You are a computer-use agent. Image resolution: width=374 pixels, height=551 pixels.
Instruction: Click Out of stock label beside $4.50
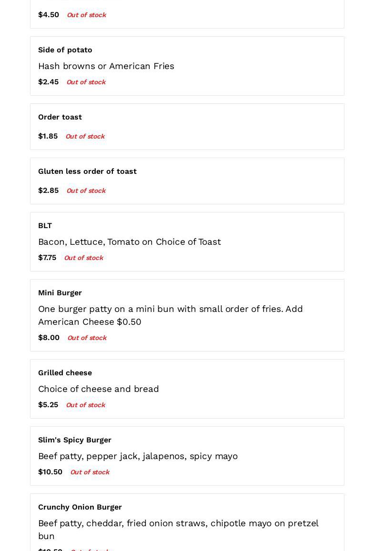[x=86, y=15]
